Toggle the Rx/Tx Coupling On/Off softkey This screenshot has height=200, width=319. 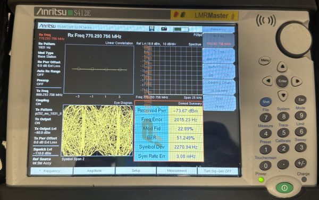(x=219, y=71)
